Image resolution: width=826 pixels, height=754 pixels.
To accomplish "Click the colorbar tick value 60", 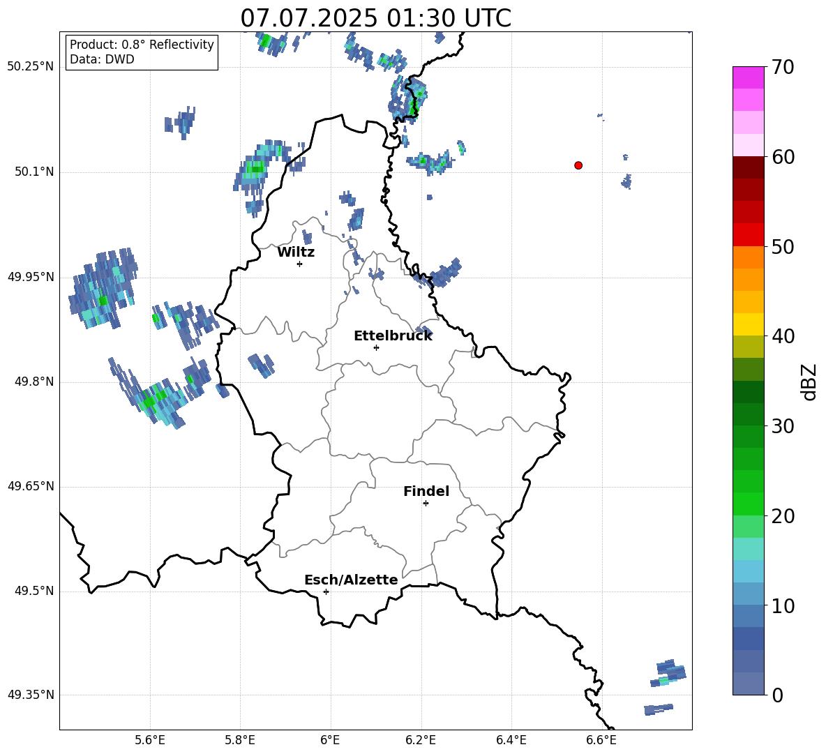I will click(783, 157).
